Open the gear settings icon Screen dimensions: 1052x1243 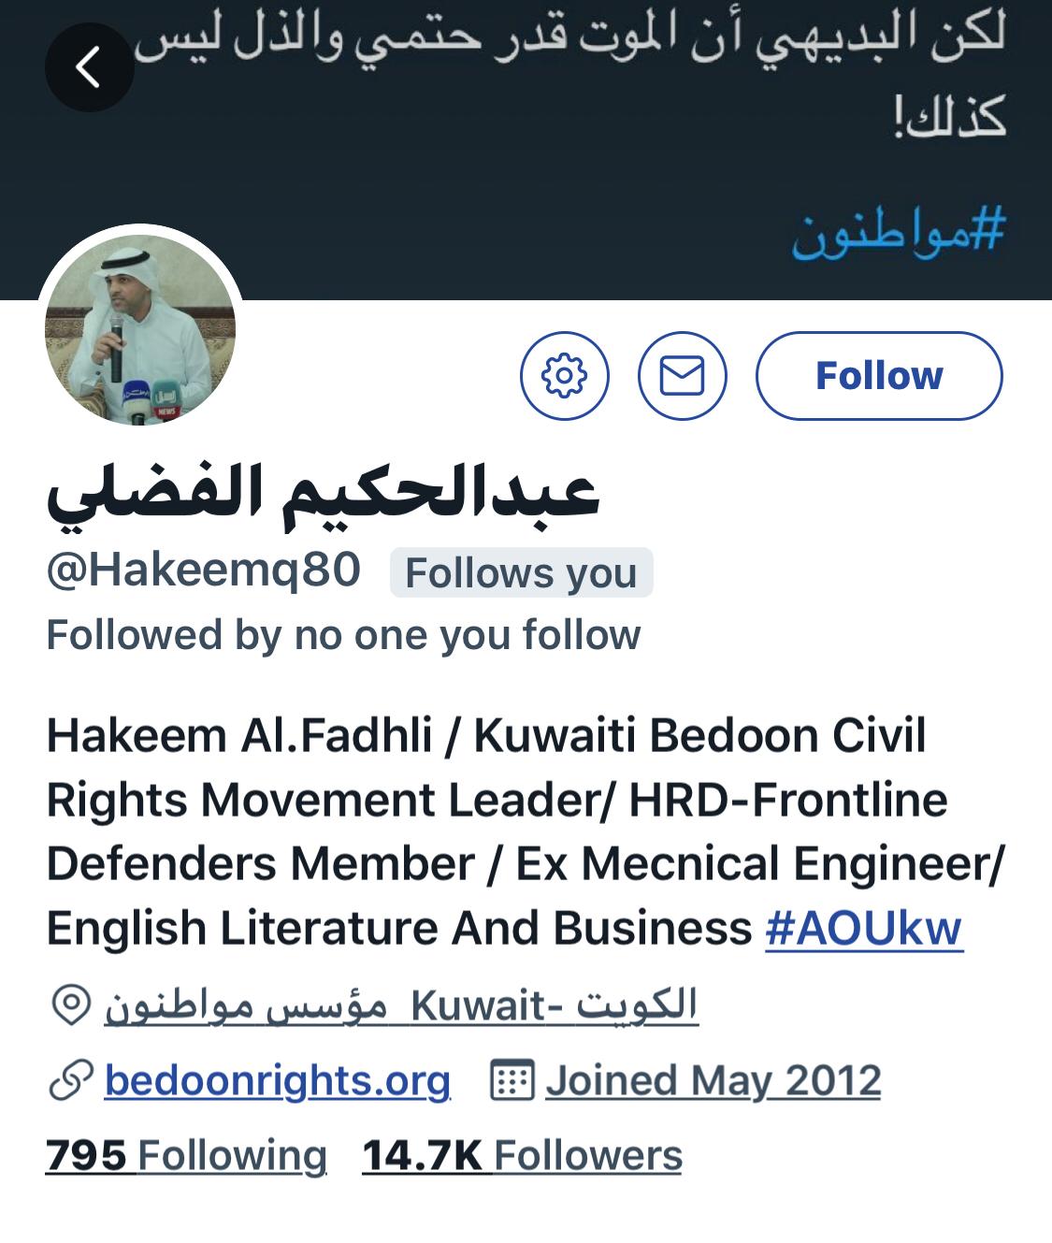coord(565,376)
